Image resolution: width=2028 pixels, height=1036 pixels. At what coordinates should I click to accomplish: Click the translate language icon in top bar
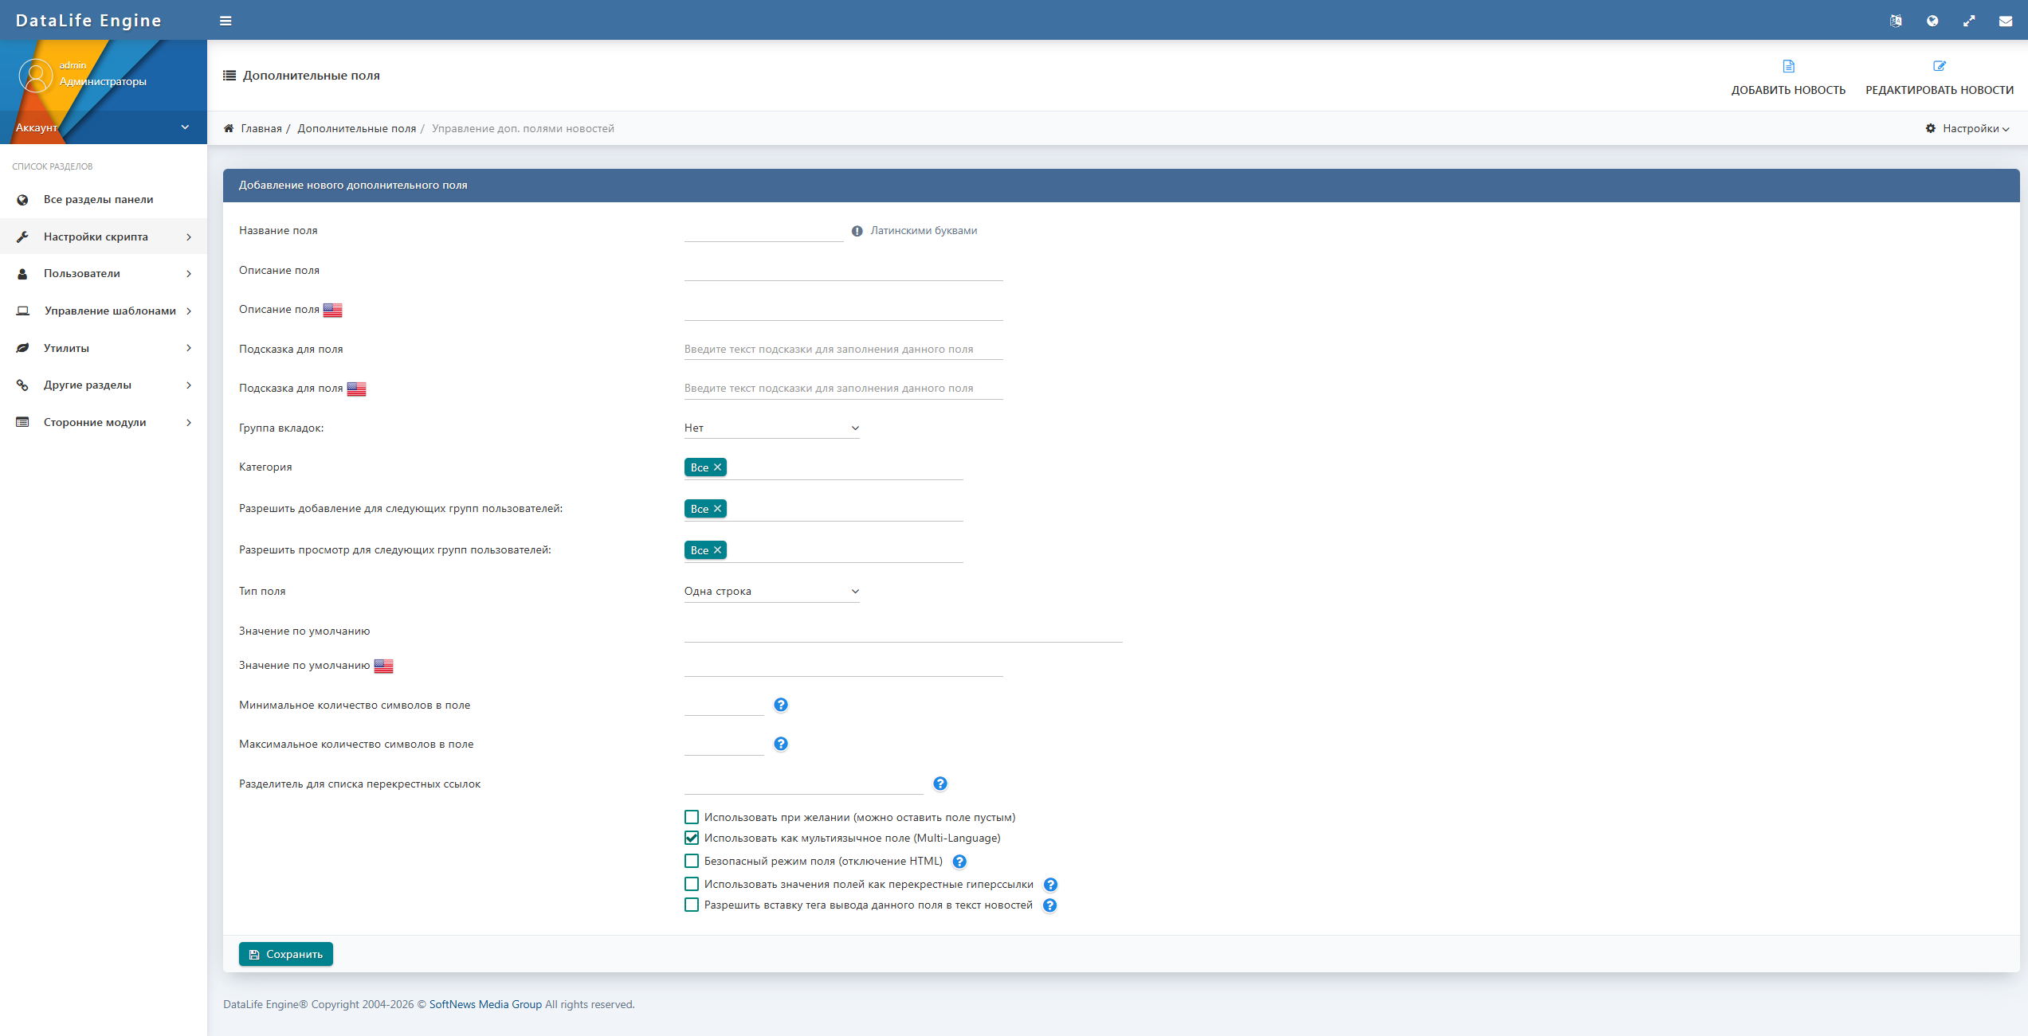click(1896, 21)
